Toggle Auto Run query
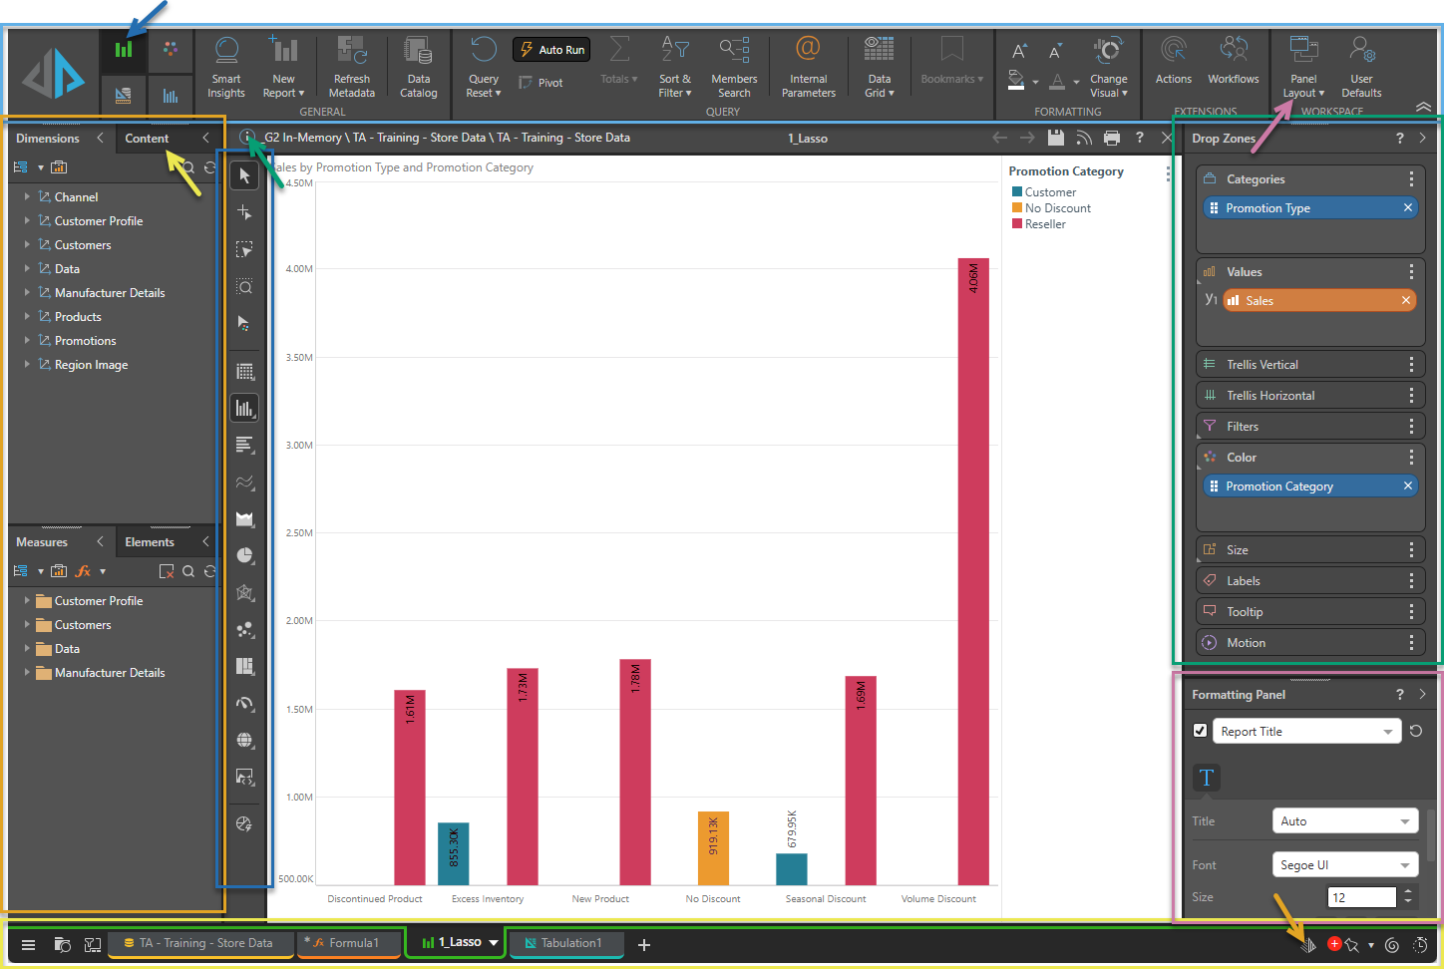Image resolution: width=1444 pixels, height=969 pixels. click(x=551, y=50)
